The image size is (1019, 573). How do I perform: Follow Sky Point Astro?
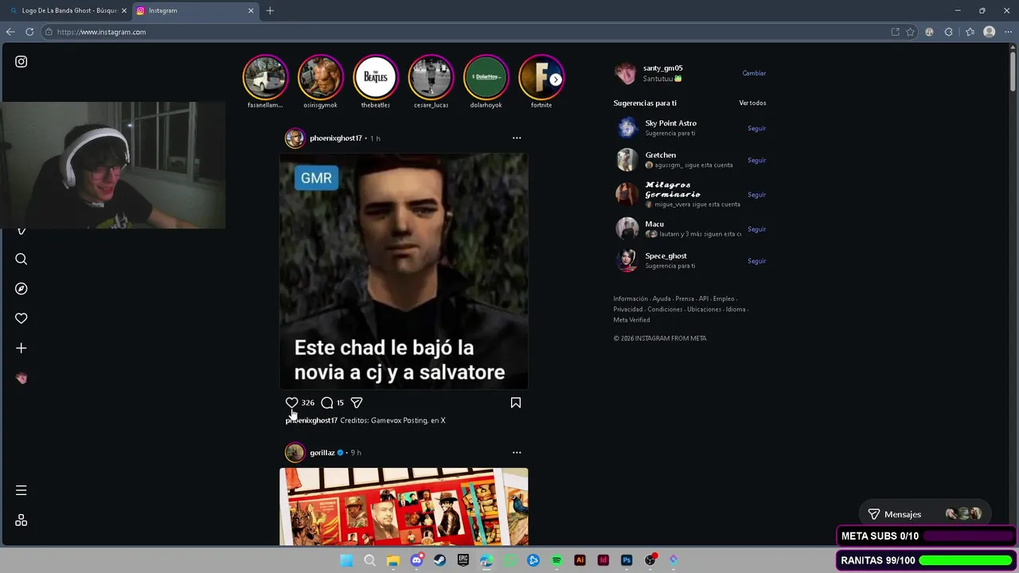756,128
